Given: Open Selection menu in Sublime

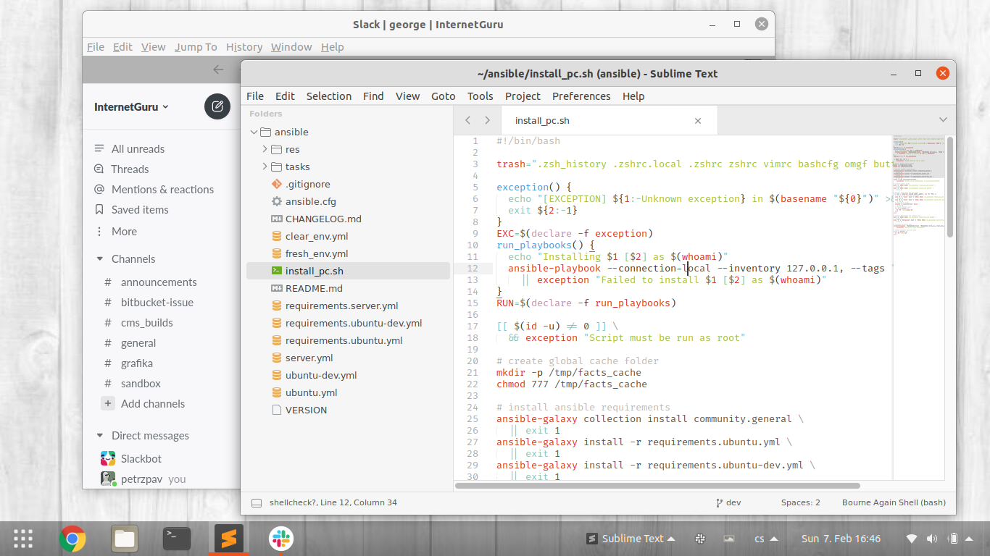Looking at the screenshot, I should tap(328, 96).
